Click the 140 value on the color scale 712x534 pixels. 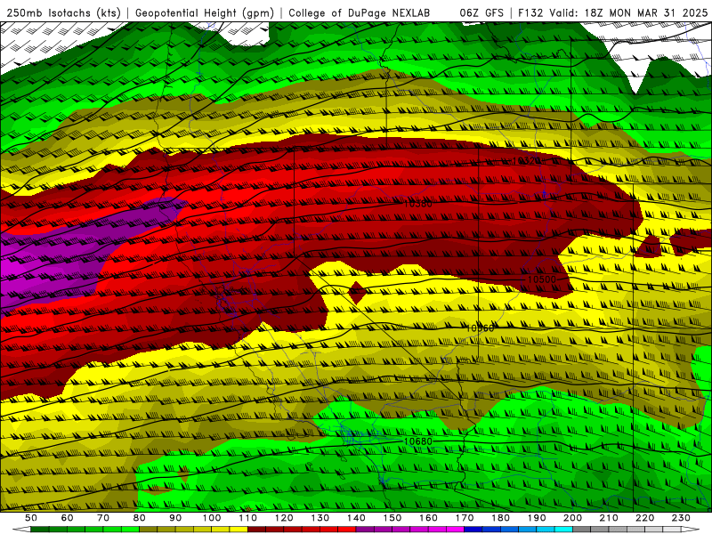(356, 518)
